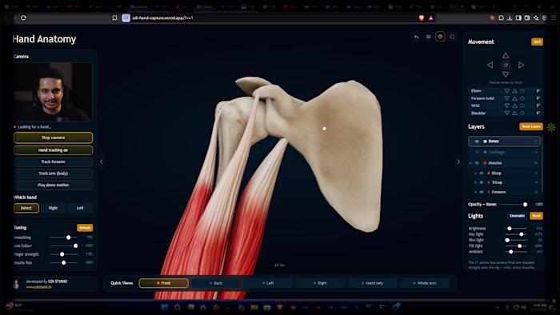Select the Back quick view
Image resolution: width=560 pixels, height=315 pixels.
[x=216, y=283]
